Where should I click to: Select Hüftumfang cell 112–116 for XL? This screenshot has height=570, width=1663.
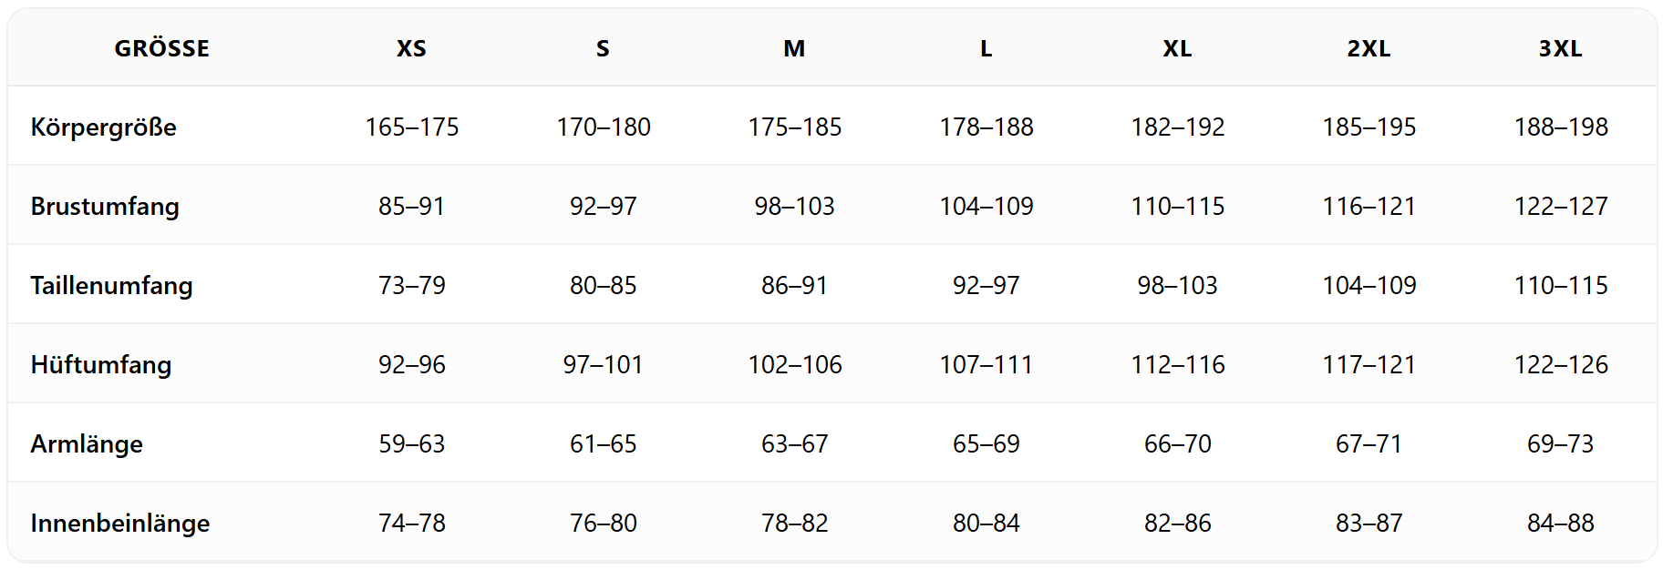(x=1178, y=365)
